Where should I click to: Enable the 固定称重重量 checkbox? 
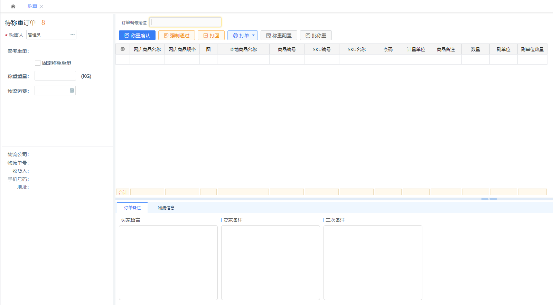(38, 63)
